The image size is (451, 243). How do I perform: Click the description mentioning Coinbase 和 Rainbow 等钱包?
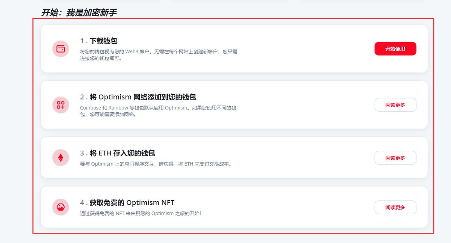(x=158, y=111)
